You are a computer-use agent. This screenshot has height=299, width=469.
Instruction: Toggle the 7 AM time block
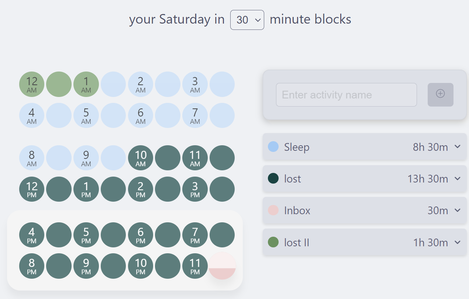coord(195,115)
